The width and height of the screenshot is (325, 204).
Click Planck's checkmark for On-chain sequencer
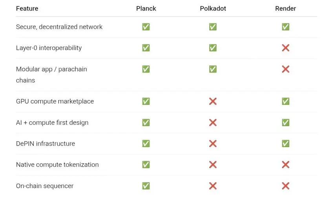coord(146,186)
